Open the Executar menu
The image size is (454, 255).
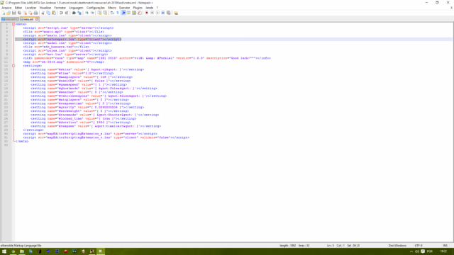(125, 8)
